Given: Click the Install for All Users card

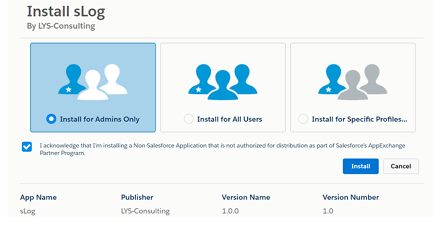Looking at the screenshot, I should point(223,88).
